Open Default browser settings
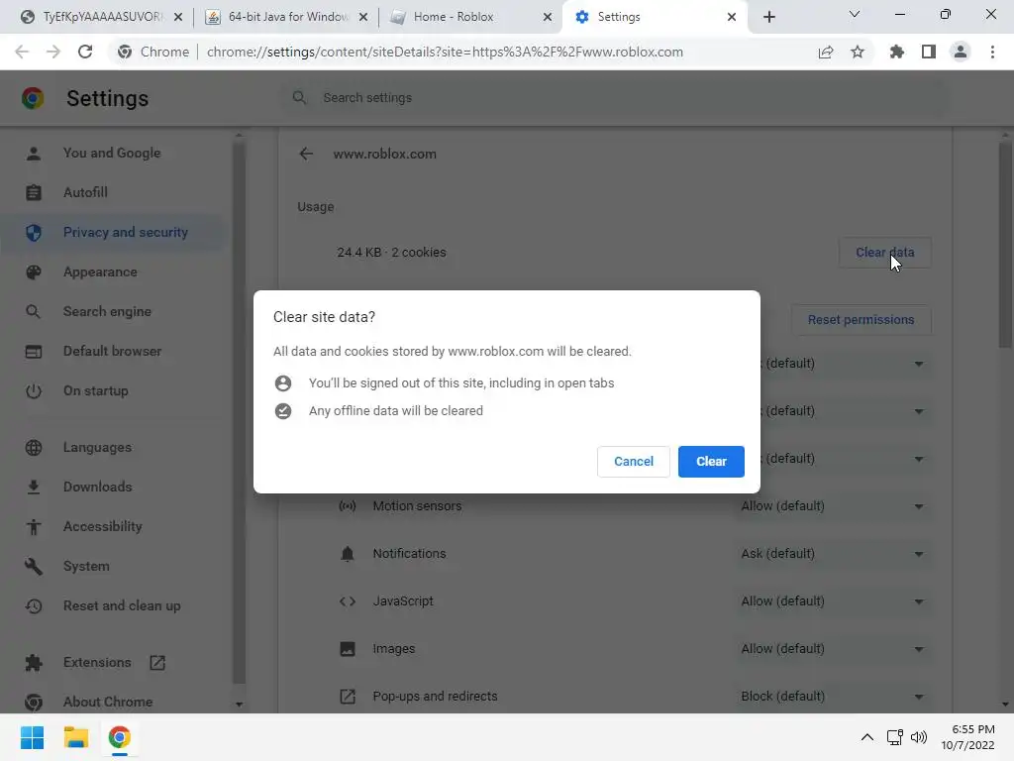 pos(111,352)
